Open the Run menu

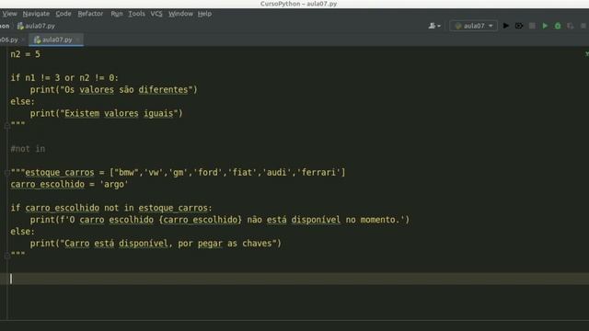click(117, 14)
